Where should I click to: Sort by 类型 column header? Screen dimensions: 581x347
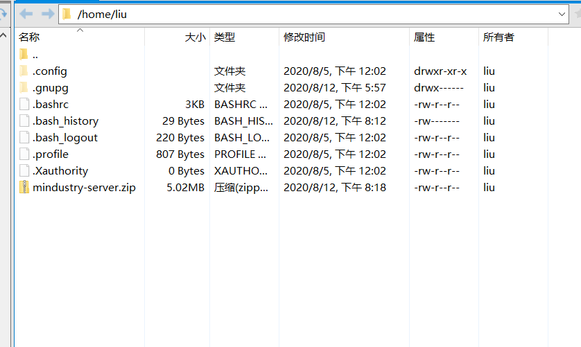coord(225,37)
